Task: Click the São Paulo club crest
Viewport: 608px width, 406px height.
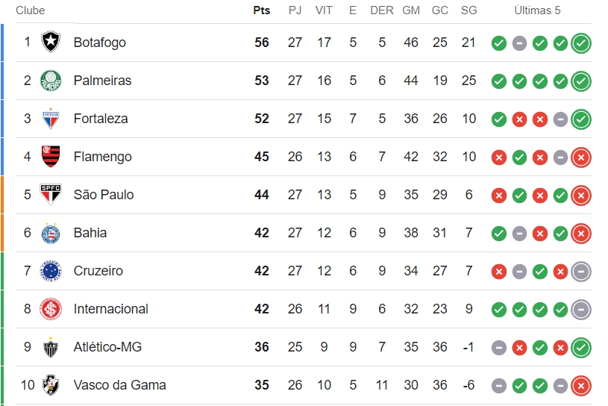Action: 51,194
